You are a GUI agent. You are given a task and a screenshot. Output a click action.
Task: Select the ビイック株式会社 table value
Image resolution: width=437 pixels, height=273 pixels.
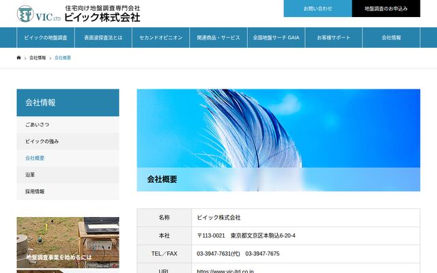(x=218, y=218)
